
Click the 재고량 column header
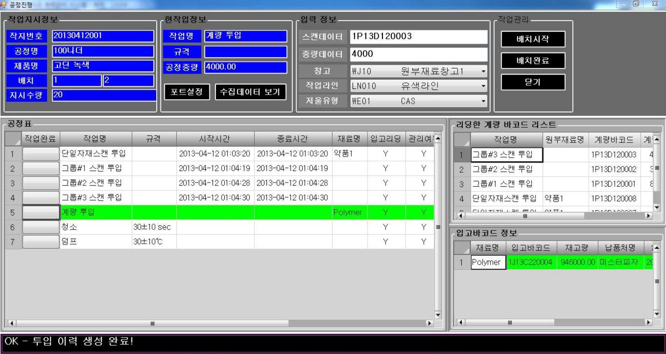[577, 248]
